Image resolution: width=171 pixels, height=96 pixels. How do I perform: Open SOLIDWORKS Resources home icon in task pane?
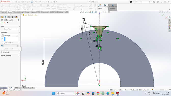(x=169, y=18)
